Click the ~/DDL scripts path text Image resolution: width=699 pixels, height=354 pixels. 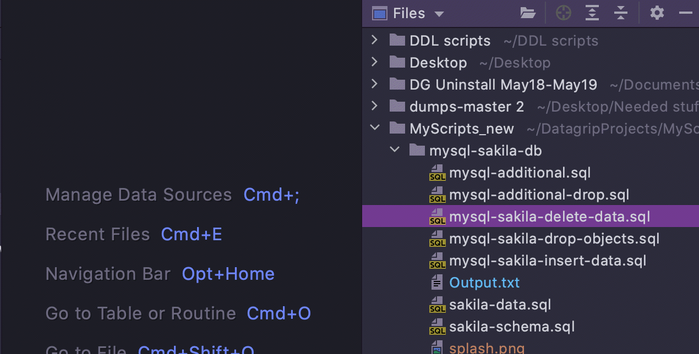(551, 41)
